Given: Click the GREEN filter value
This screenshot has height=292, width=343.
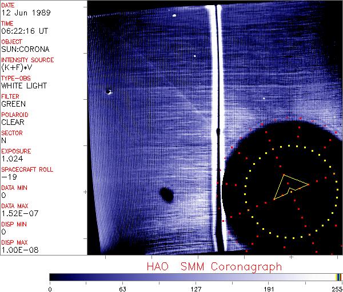Looking at the screenshot, I should [13, 104].
